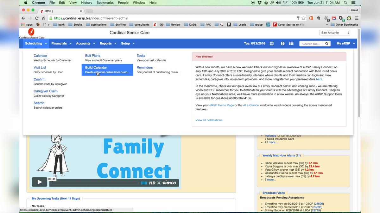Viewport: 380px width, 213px height.
Task: Open the Build Calendar option
Action: pyautogui.click(x=96, y=67)
